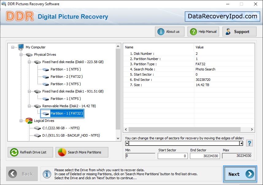Click the Support button
Image resolution: width=263 pixels, height=185 pixels.
(x=239, y=32)
